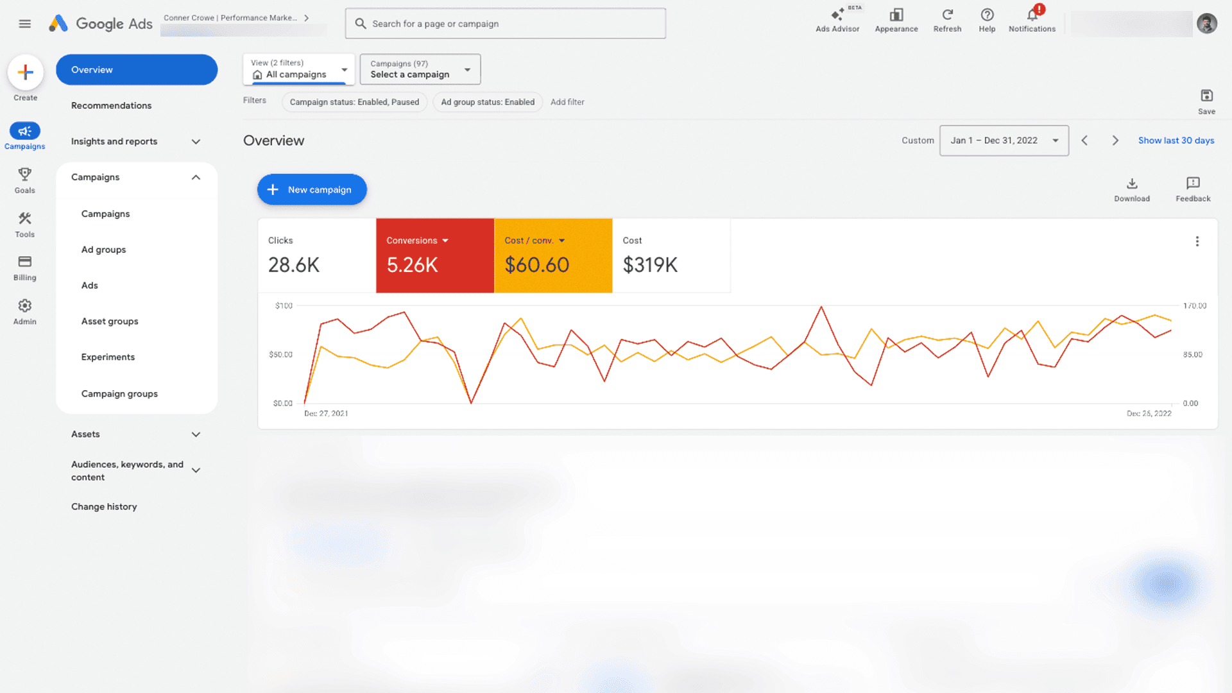Click the Create plus button
The height and width of the screenshot is (693, 1232).
click(x=25, y=72)
